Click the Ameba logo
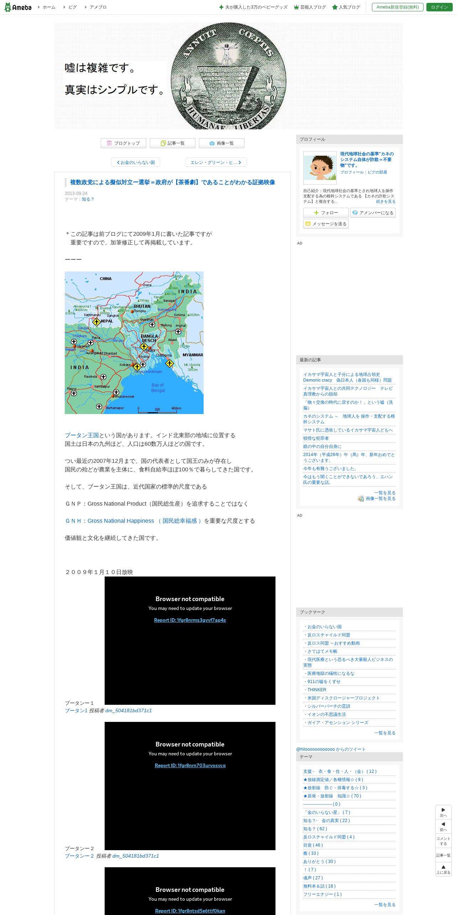This screenshot has width=457, height=915. coord(18,7)
